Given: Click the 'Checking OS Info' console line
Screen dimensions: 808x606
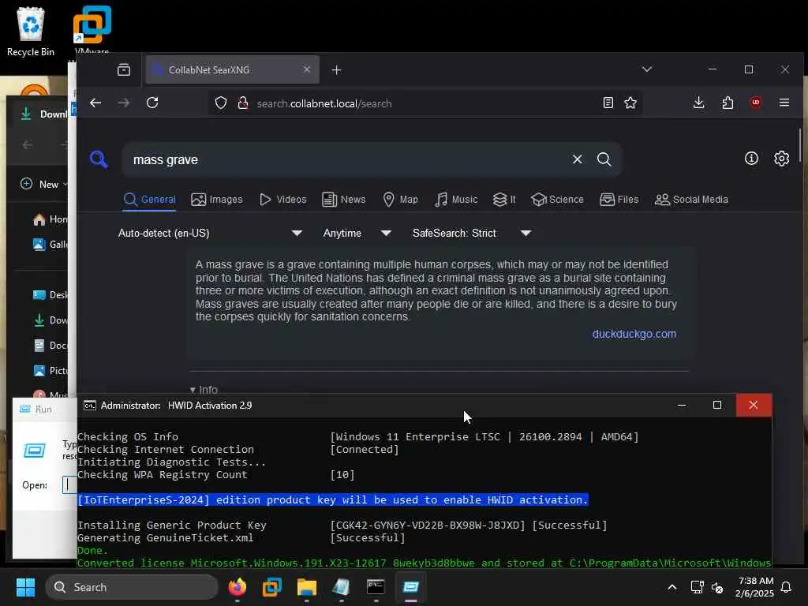Looking at the screenshot, I should click(x=128, y=437).
